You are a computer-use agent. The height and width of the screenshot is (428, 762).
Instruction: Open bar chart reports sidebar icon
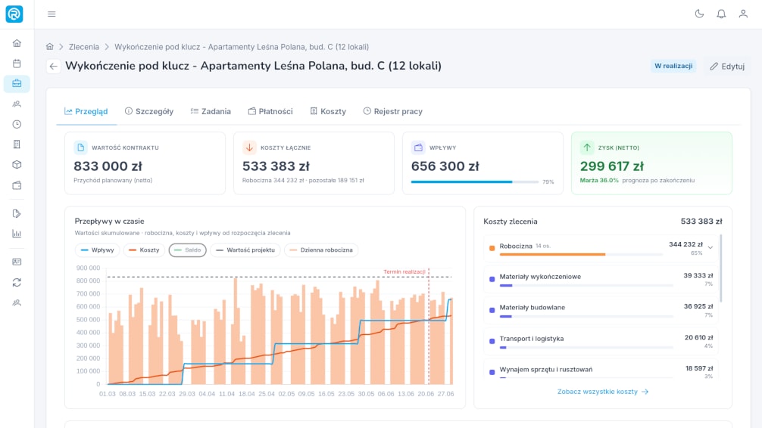pos(17,234)
